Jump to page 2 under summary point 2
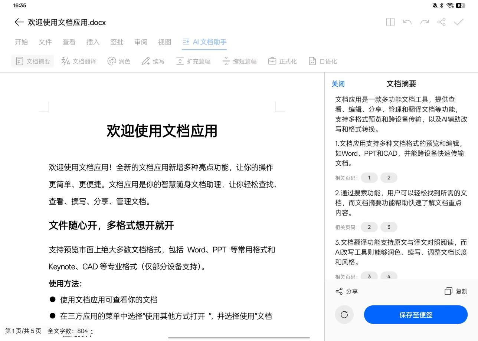 (369, 227)
